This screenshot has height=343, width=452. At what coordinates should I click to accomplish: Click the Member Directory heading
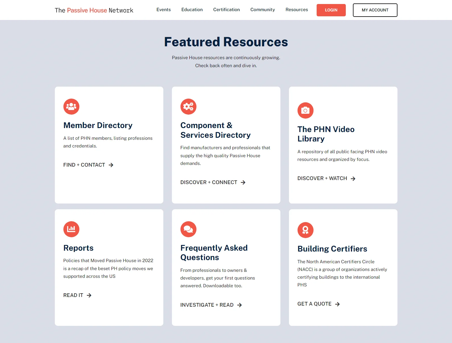98,125
